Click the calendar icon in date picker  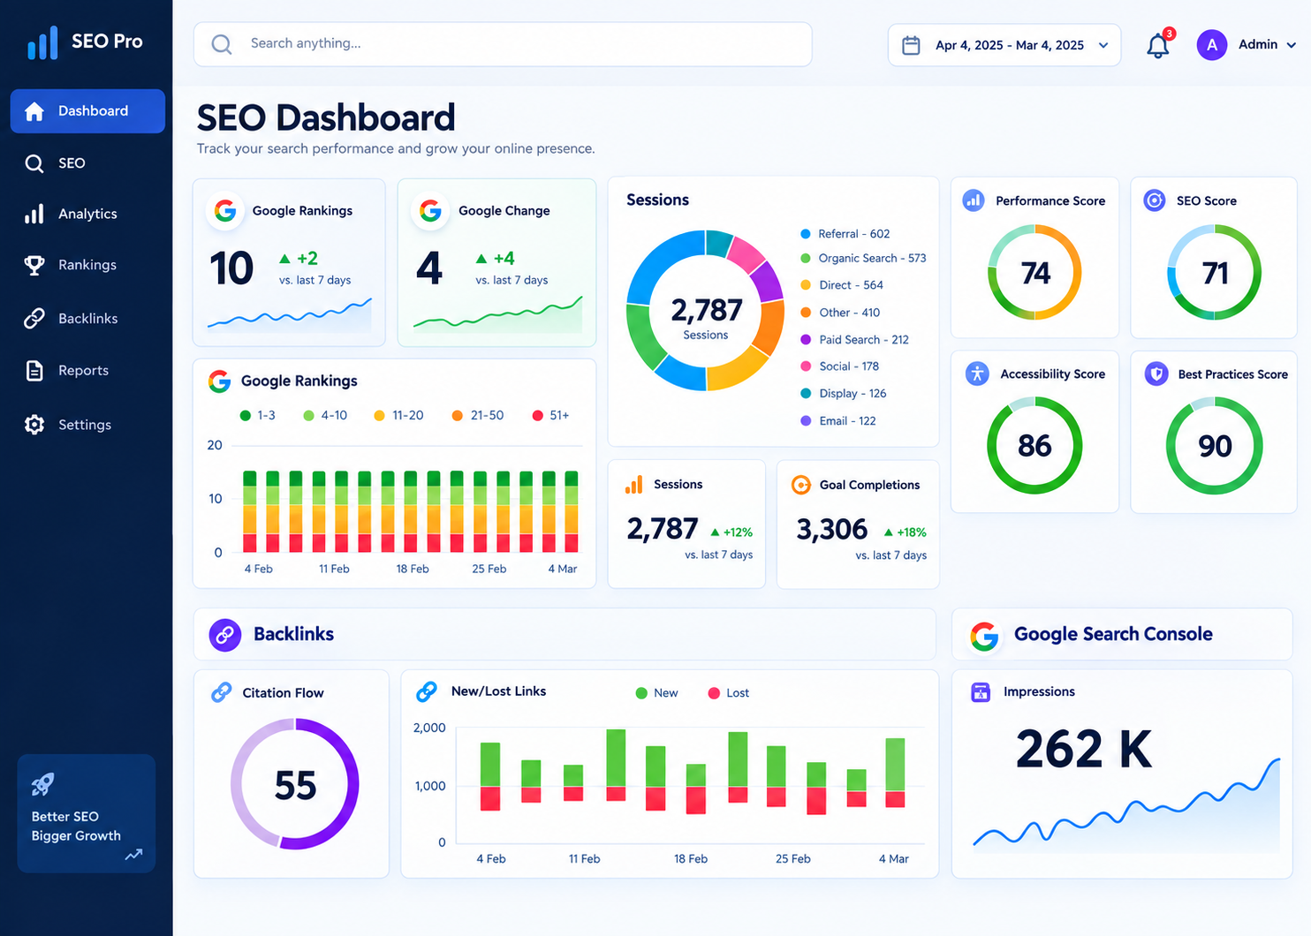tap(911, 45)
